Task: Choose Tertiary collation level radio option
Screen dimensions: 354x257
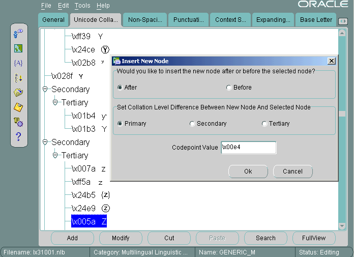Action: (264, 124)
